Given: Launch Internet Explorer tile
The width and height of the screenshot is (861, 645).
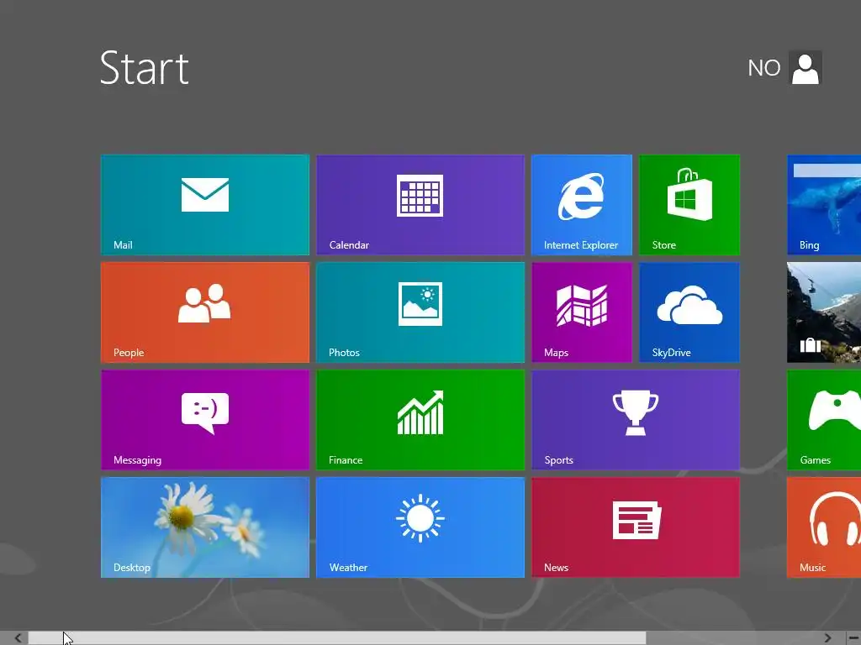Looking at the screenshot, I should [x=582, y=205].
